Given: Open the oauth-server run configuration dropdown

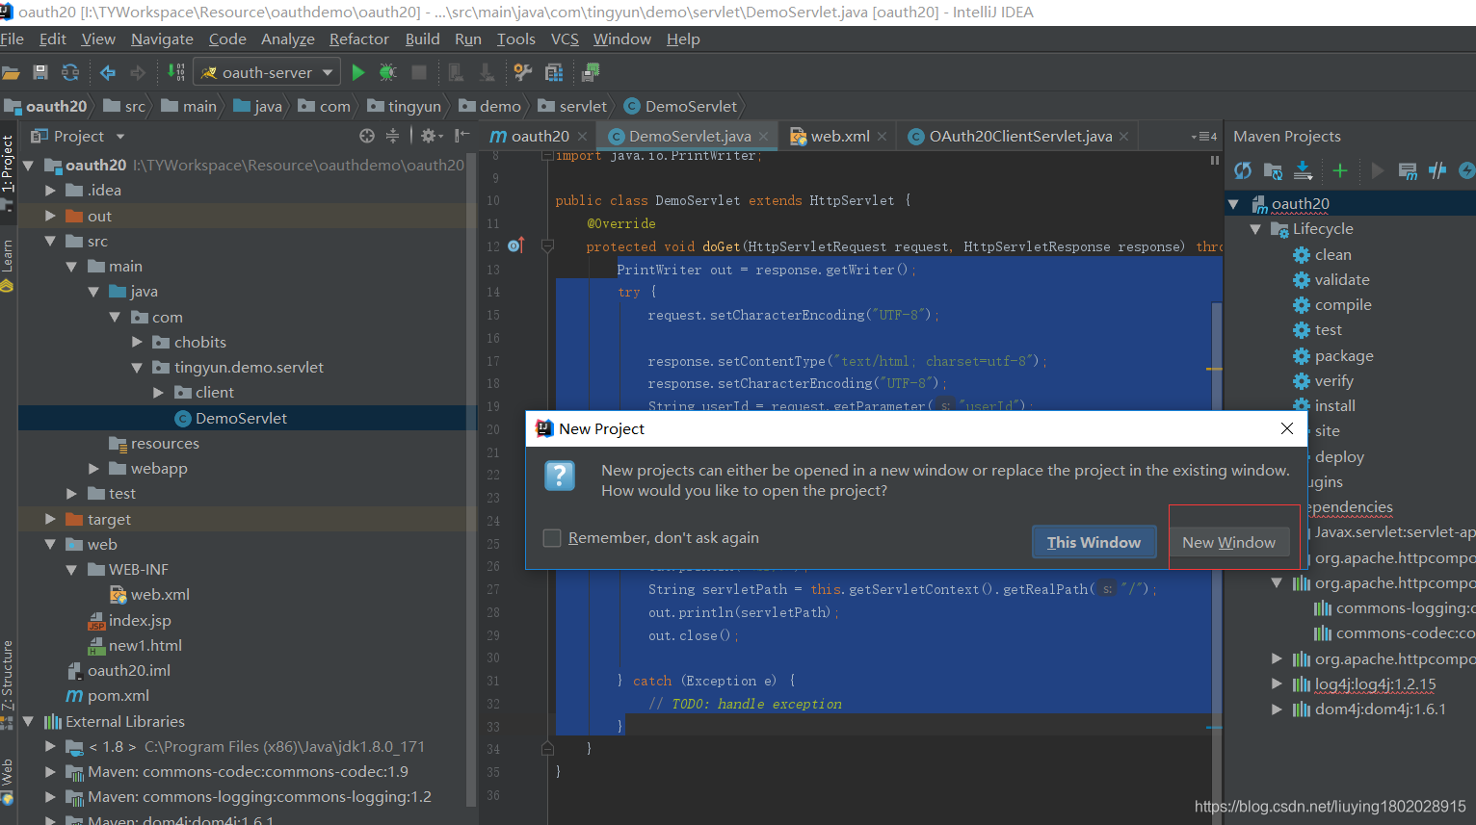Looking at the screenshot, I should (267, 72).
